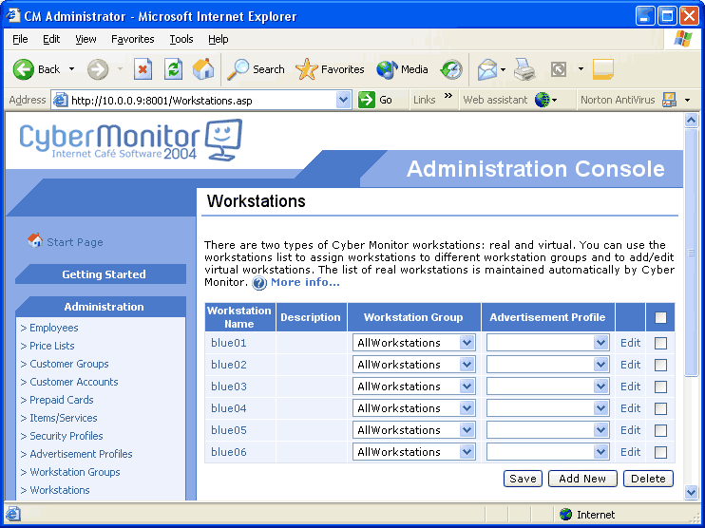Click the Internet zone globe in status bar
The image size is (705, 528).
[x=565, y=514]
